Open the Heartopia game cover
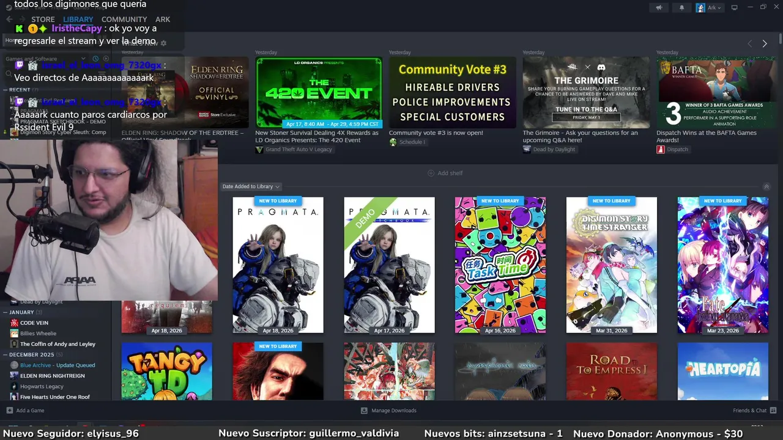 723,372
